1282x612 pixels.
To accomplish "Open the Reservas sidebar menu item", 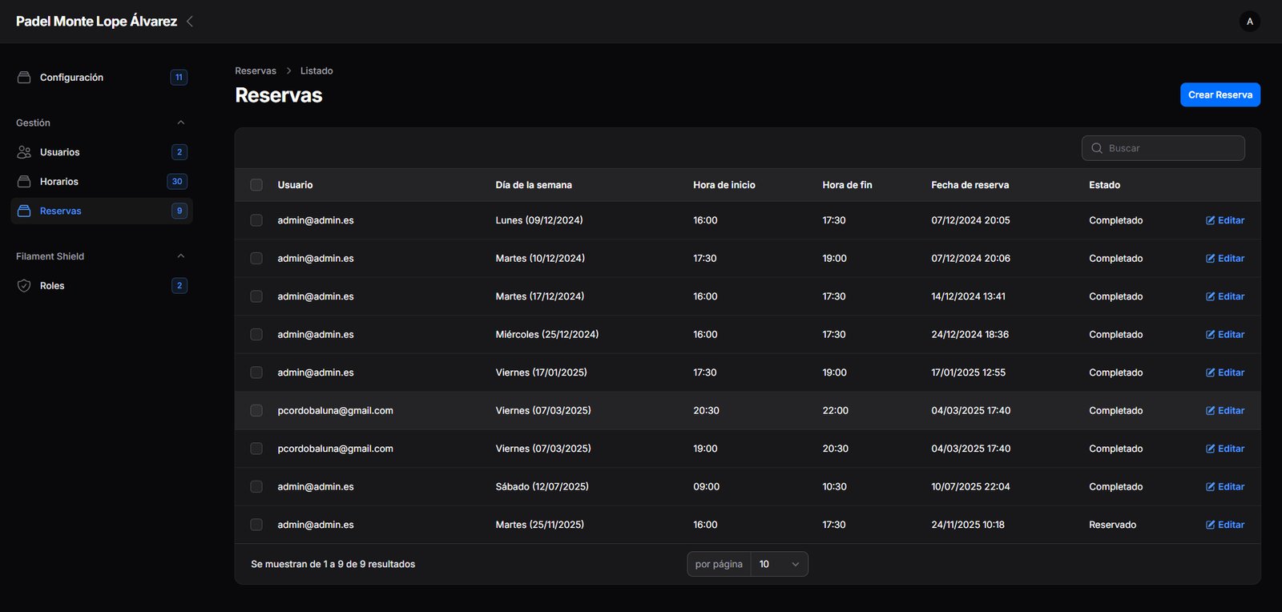I will click(x=61, y=211).
